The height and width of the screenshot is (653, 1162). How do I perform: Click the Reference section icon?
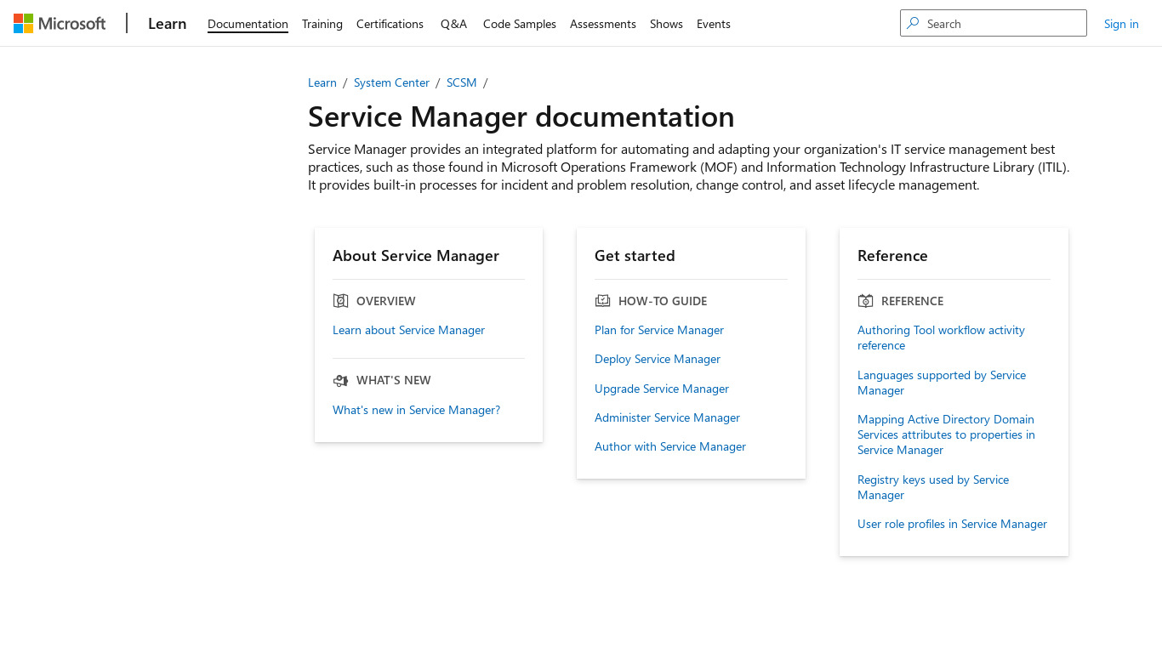866,301
